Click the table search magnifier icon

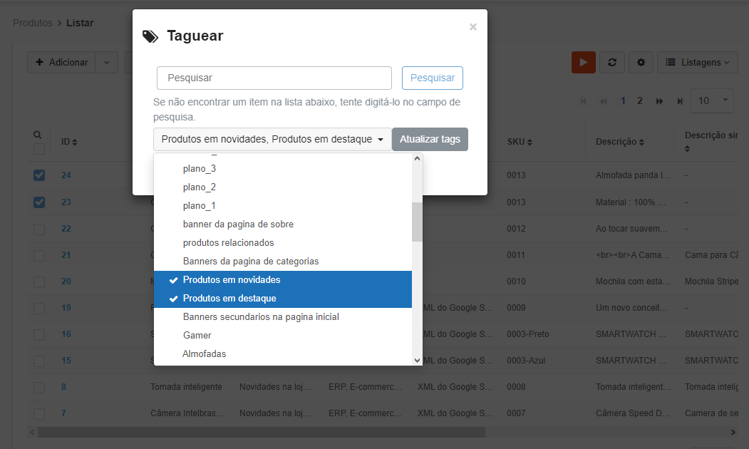(x=38, y=135)
